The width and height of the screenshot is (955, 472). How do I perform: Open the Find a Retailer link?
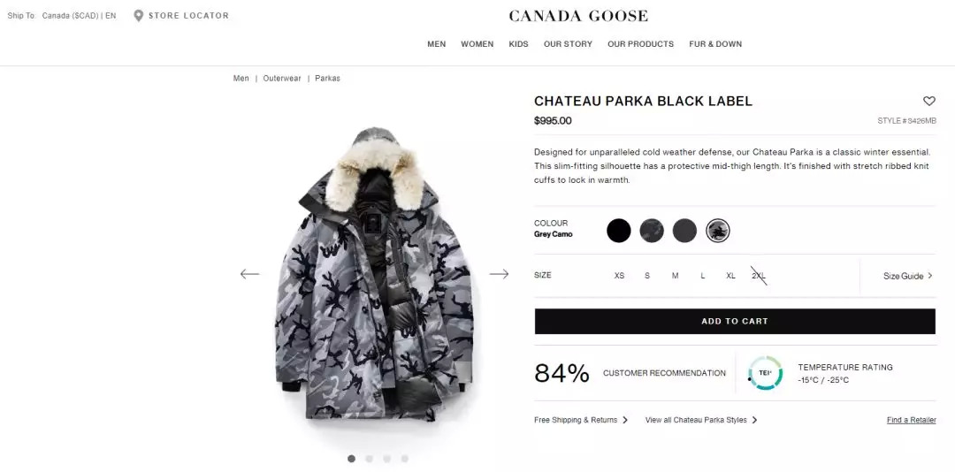pos(911,420)
